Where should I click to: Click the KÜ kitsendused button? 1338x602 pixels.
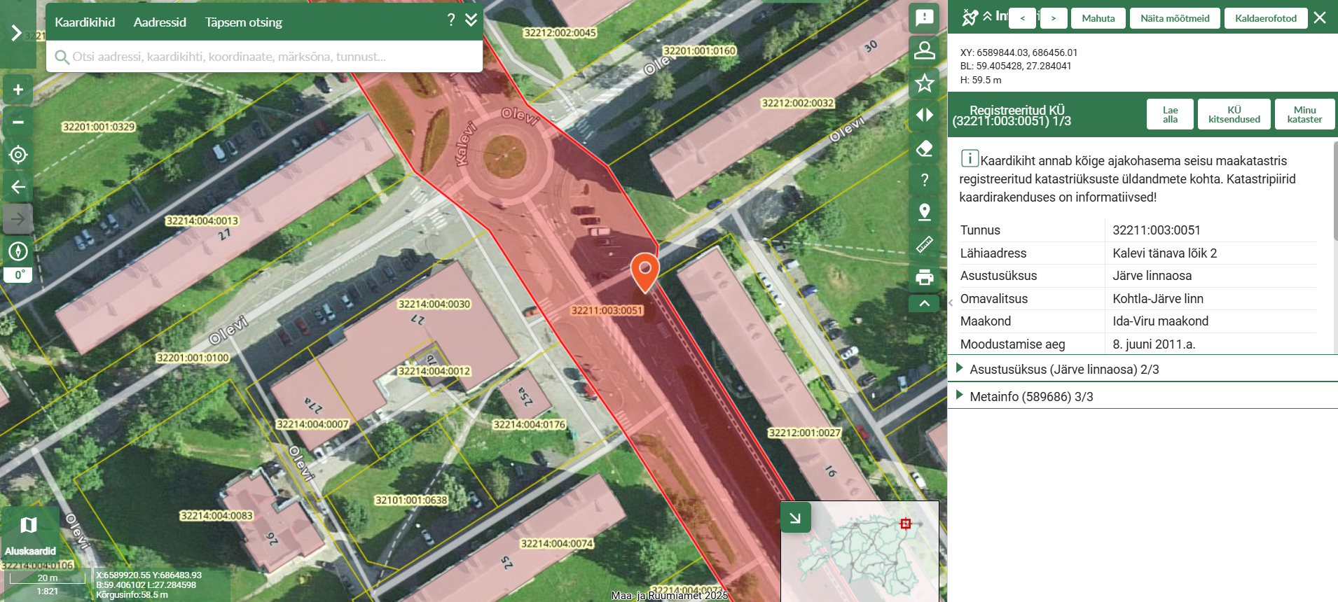(x=1234, y=114)
